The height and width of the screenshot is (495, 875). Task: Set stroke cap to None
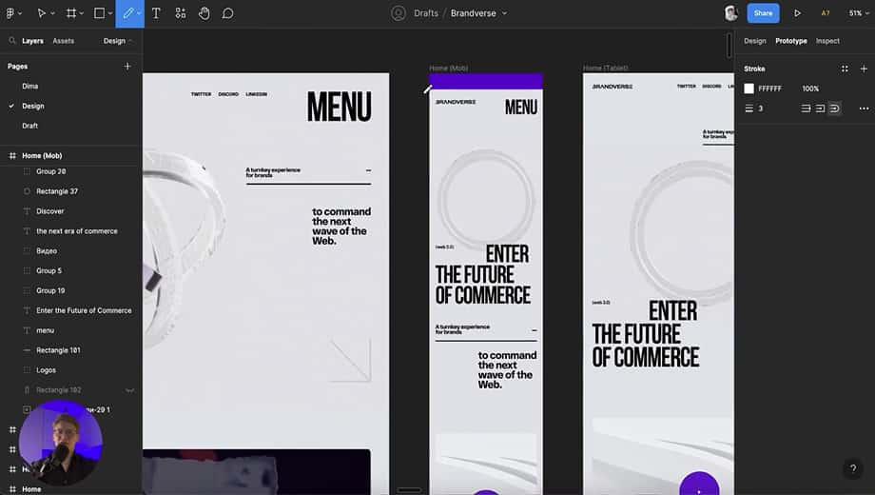(x=806, y=109)
